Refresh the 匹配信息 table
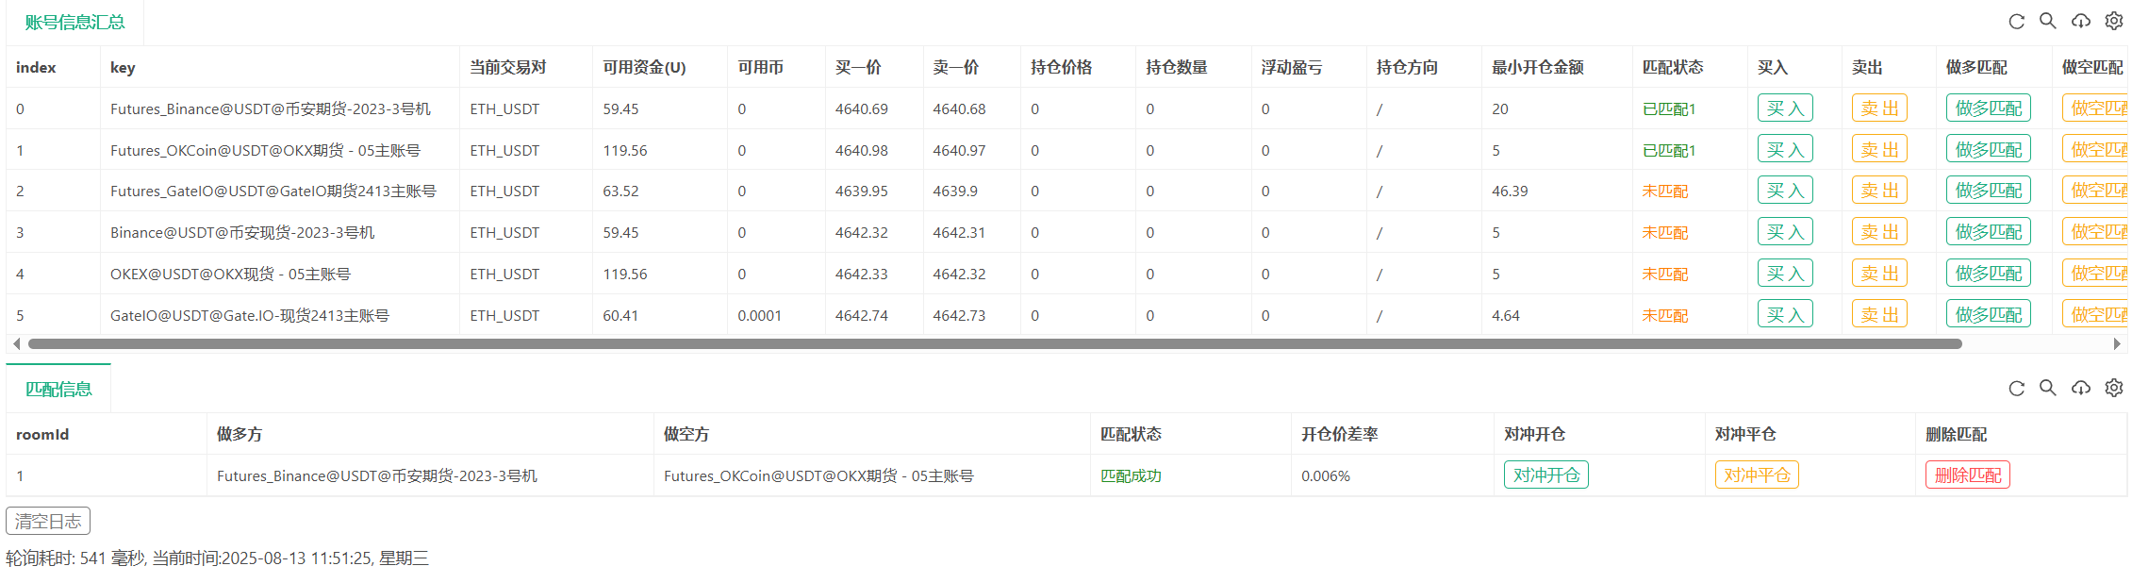2132x583 pixels. pos(2016,389)
